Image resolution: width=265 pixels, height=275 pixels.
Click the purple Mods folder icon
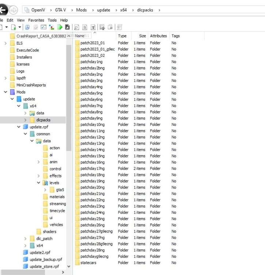pos(12,92)
